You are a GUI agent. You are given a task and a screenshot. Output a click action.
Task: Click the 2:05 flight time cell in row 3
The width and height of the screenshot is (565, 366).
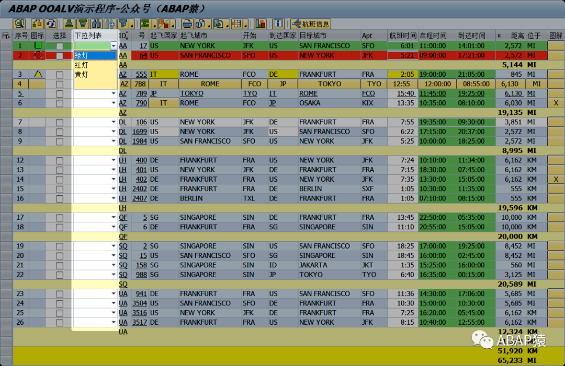(x=402, y=75)
